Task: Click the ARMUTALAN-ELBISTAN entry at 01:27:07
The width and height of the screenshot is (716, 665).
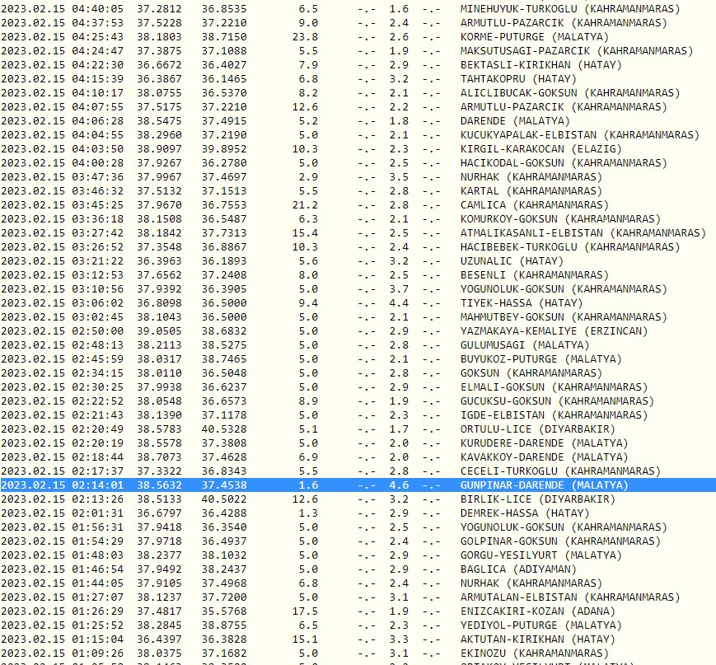Action: pyautogui.click(x=358, y=597)
